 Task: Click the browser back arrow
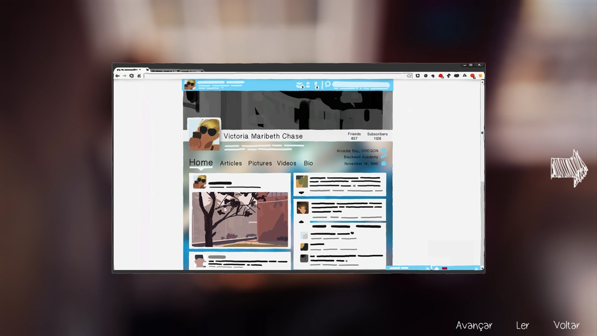(117, 76)
